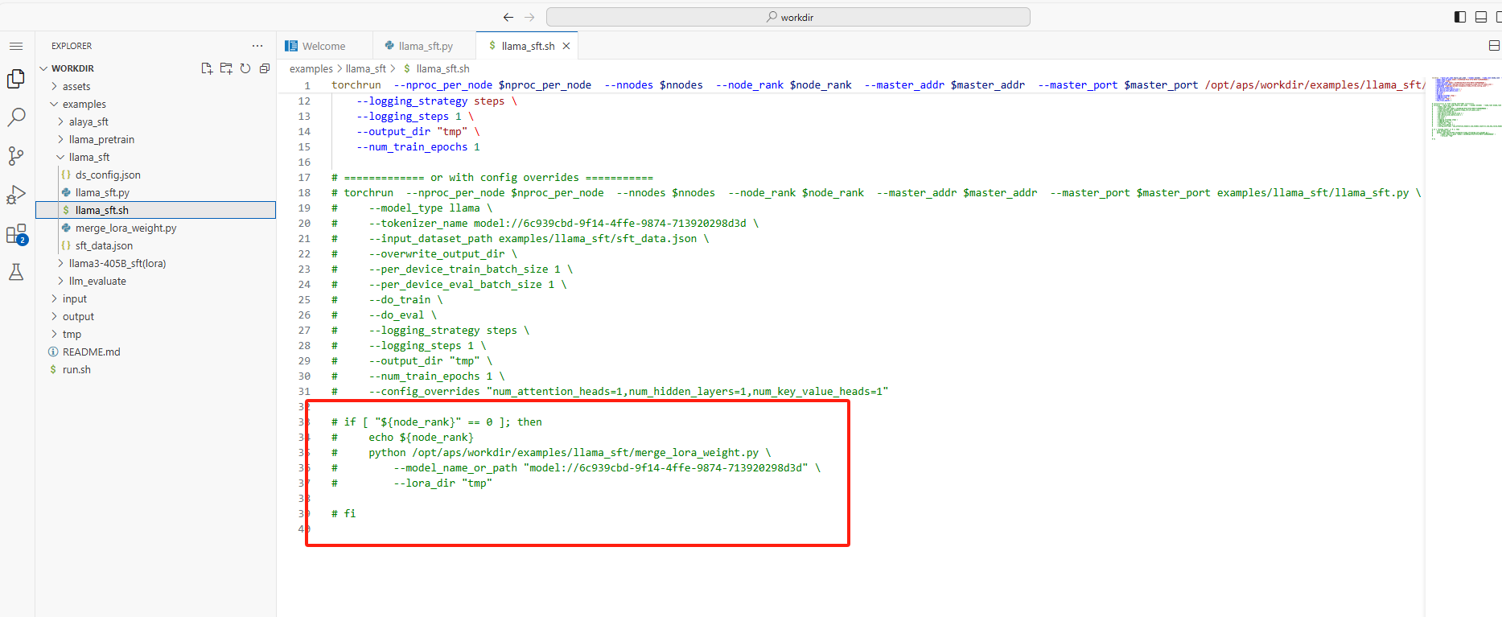1502x617 pixels.
Task: Expand the assets folder
Action: (76, 87)
